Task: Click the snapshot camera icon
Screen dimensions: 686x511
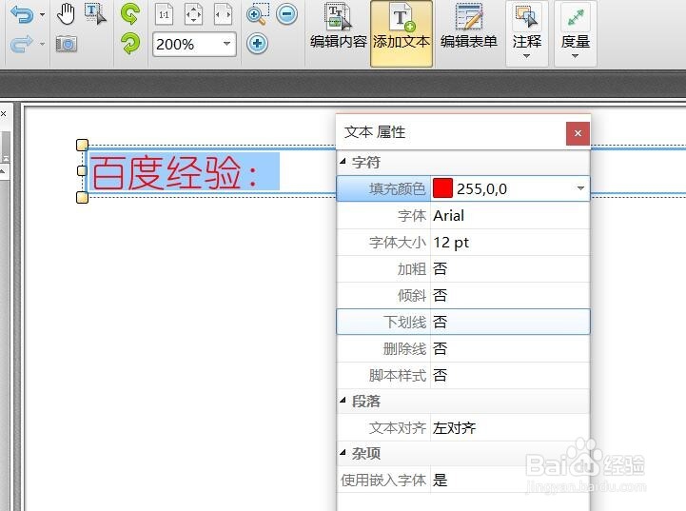Action: tap(67, 44)
